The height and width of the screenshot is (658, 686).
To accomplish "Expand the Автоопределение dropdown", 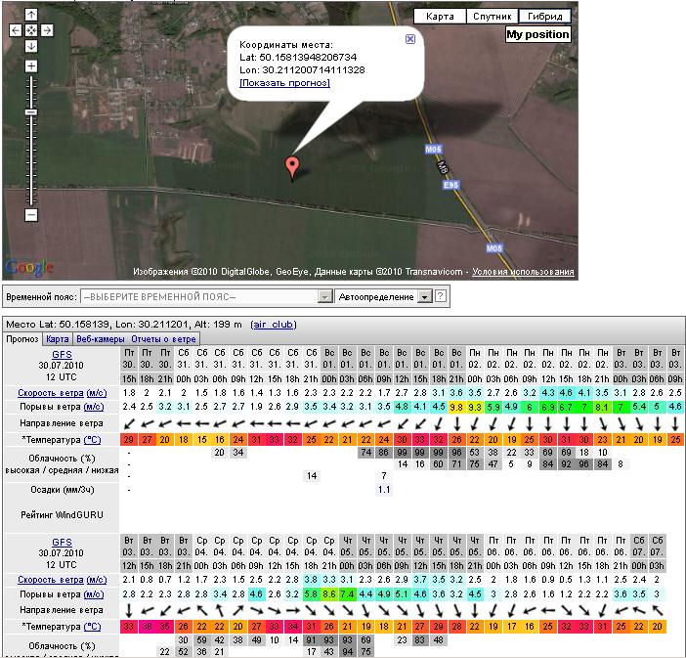I will 424,296.
